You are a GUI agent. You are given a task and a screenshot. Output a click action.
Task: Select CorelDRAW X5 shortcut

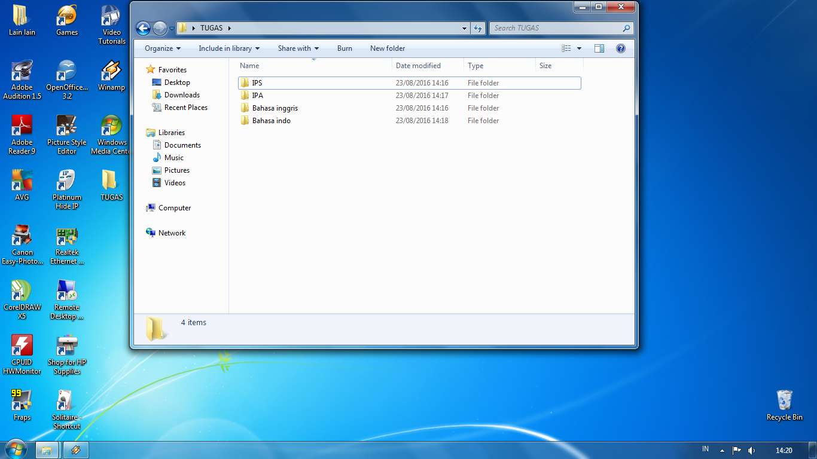click(x=22, y=299)
